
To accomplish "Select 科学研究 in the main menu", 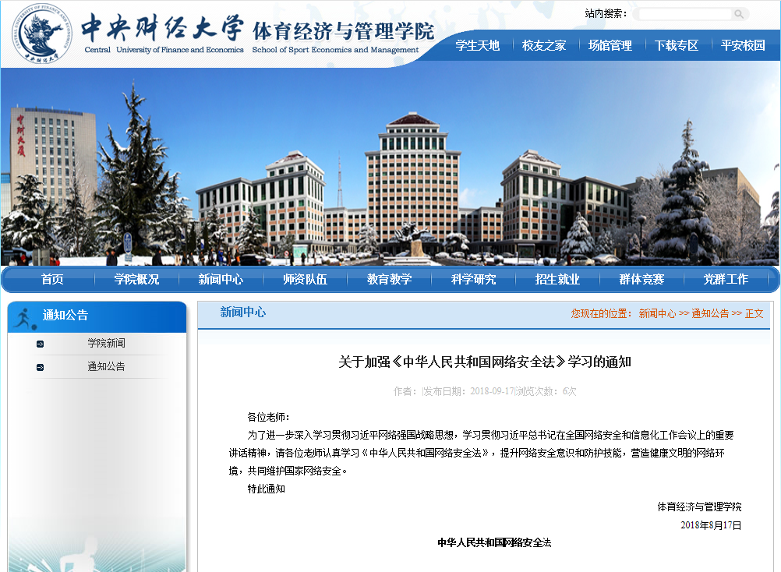I will tap(472, 279).
